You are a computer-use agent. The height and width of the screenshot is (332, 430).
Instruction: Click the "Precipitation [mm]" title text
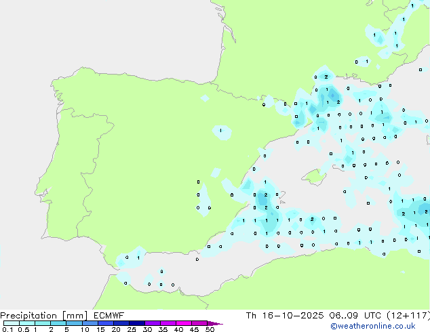coord(44,316)
